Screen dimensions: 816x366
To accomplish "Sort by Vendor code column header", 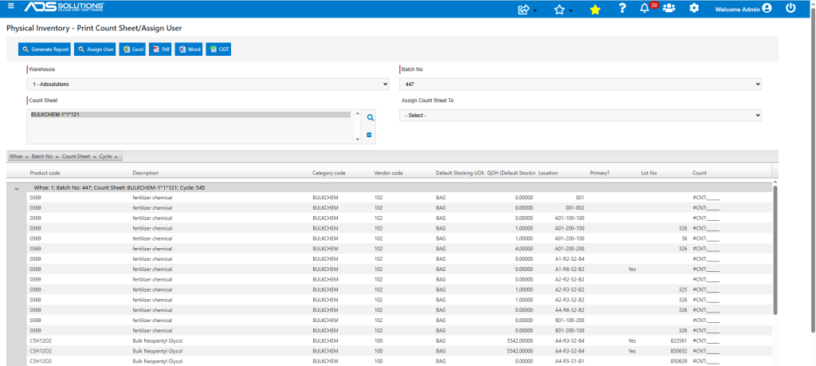I will tap(388, 173).
